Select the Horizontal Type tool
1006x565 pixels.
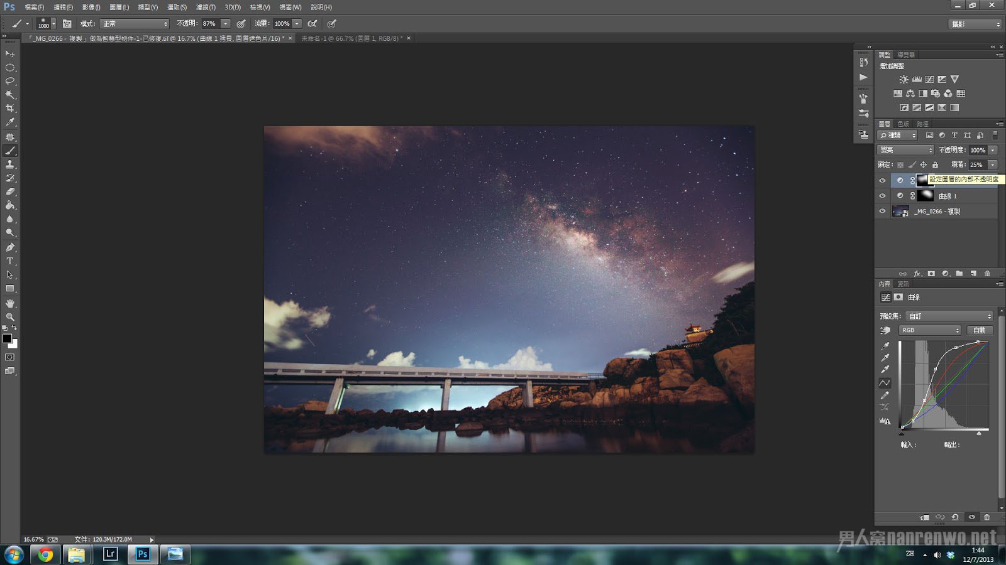10,261
